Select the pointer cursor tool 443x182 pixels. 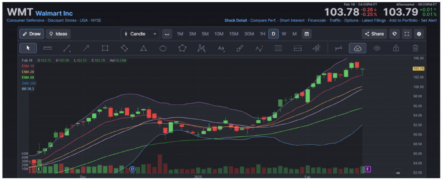pyautogui.click(x=28, y=48)
